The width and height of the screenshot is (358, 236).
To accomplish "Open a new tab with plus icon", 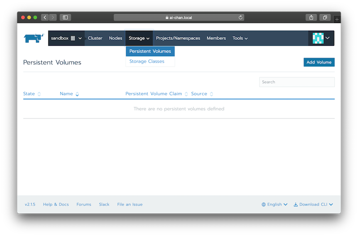I will [337, 19].
